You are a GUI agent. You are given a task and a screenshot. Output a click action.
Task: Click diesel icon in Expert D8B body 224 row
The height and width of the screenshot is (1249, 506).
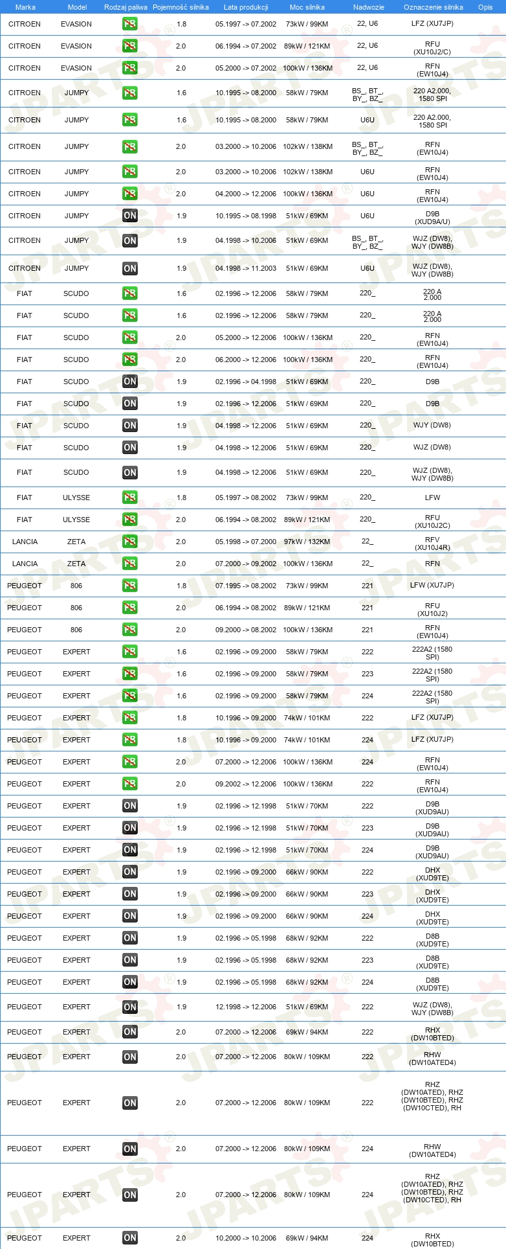[130, 982]
